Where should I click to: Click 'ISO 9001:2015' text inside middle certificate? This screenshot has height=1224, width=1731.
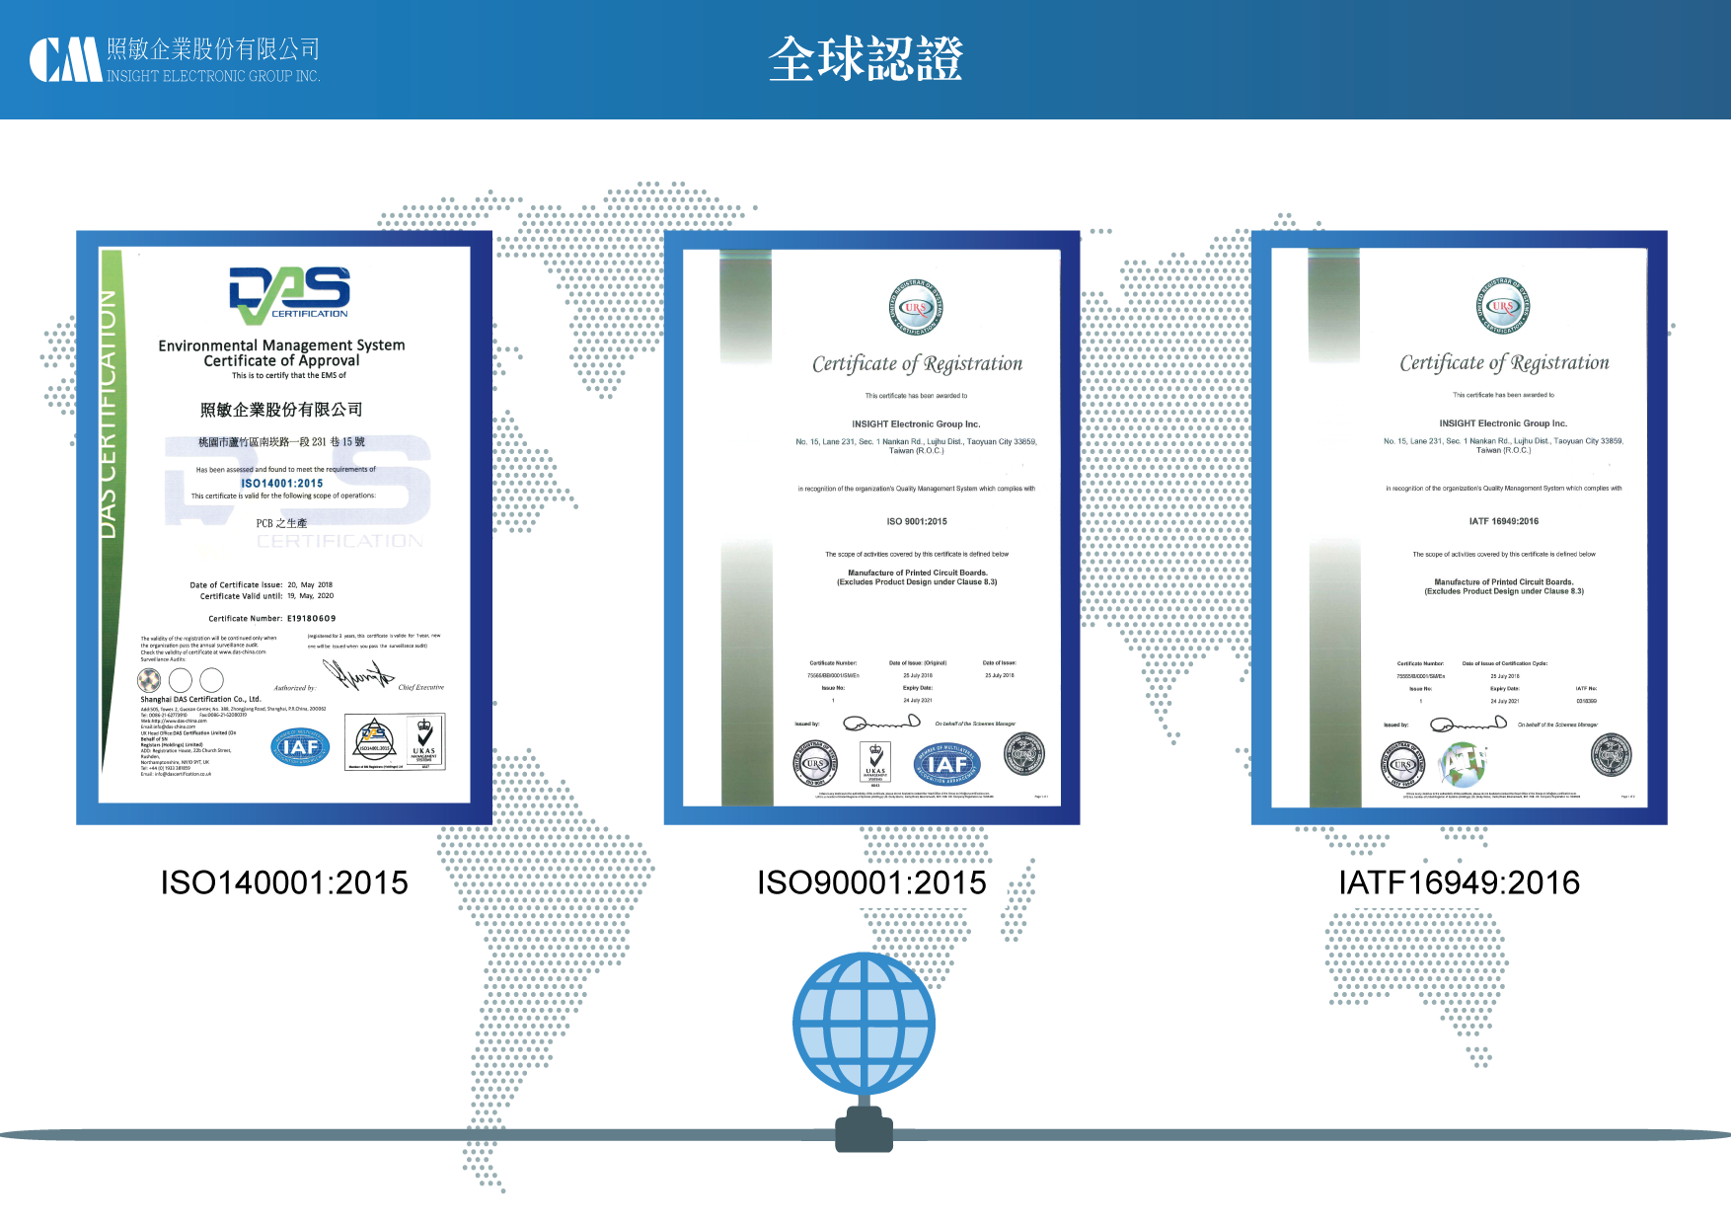917,521
